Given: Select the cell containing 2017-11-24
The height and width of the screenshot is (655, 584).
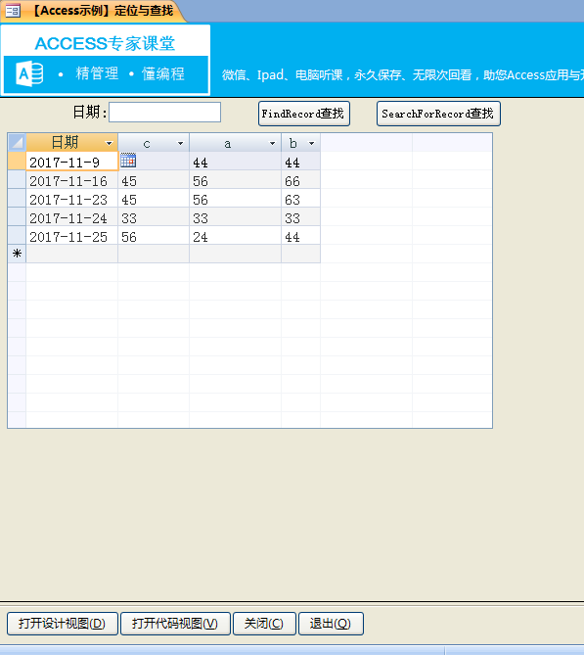Looking at the screenshot, I should click(x=71, y=217).
